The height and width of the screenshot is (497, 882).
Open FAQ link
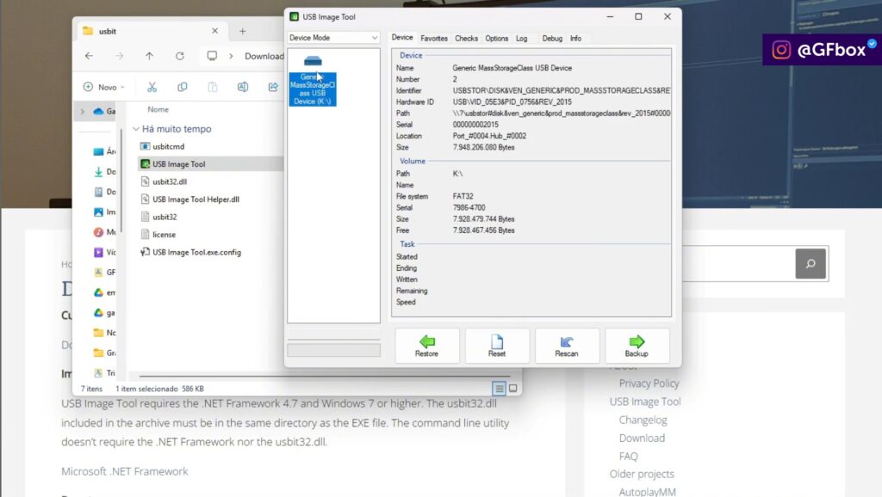tap(628, 456)
